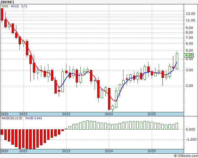Click the green RERE legend label

(x=5, y=6)
